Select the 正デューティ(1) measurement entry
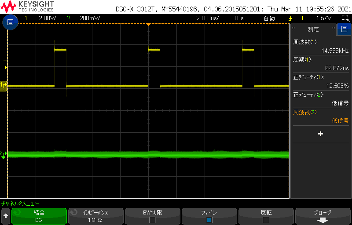This screenshot has width=352, height=225. point(320,81)
